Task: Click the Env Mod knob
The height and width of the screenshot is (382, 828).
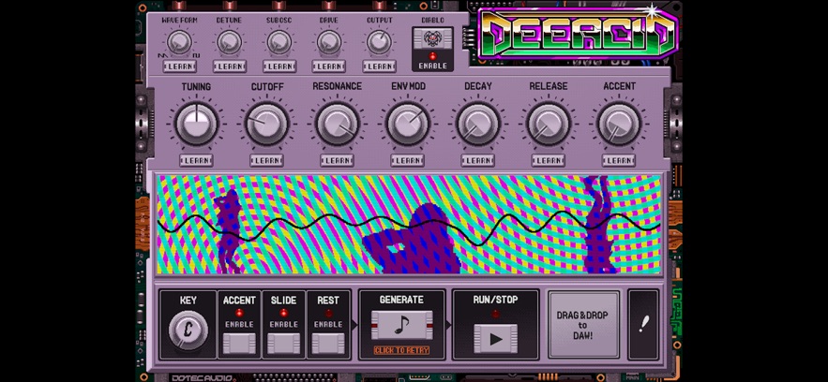Action: pos(408,124)
